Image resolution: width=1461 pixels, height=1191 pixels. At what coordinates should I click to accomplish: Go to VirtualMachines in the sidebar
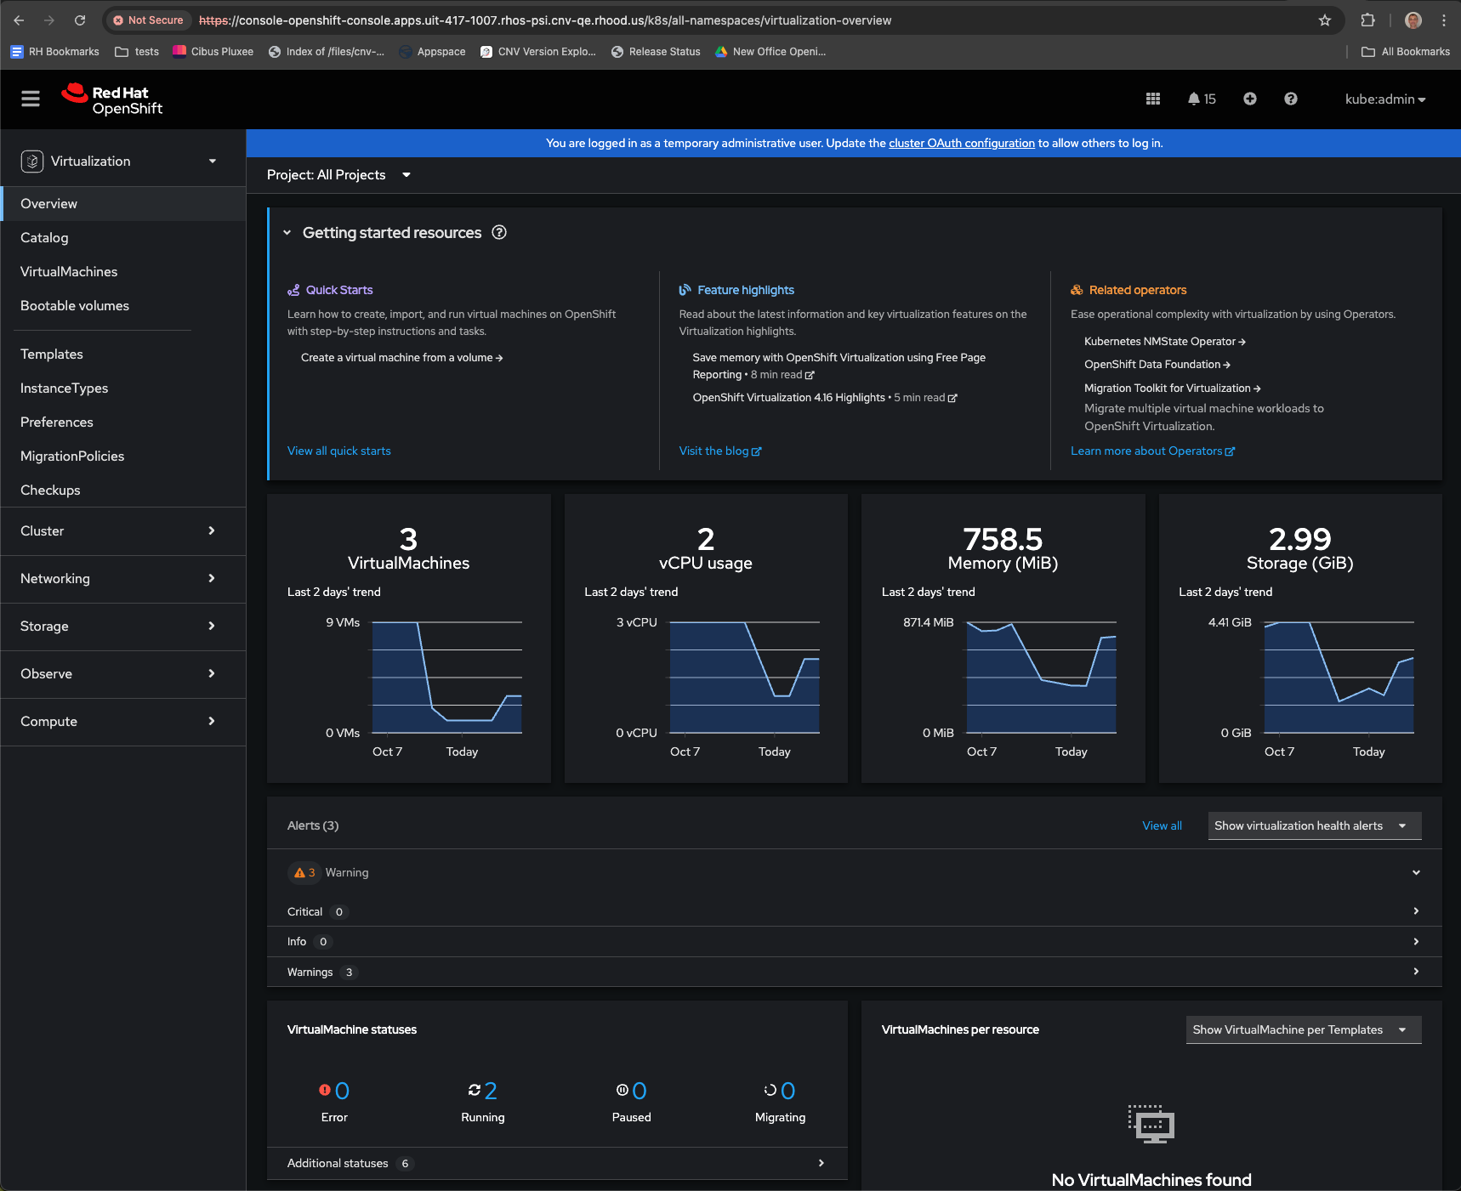pos(69,272)
